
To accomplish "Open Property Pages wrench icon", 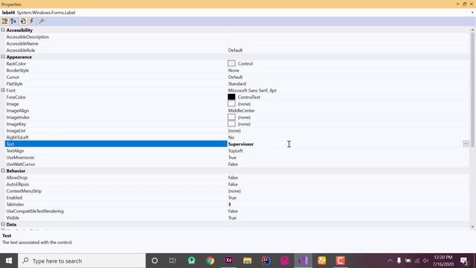I will pos(42,21).
